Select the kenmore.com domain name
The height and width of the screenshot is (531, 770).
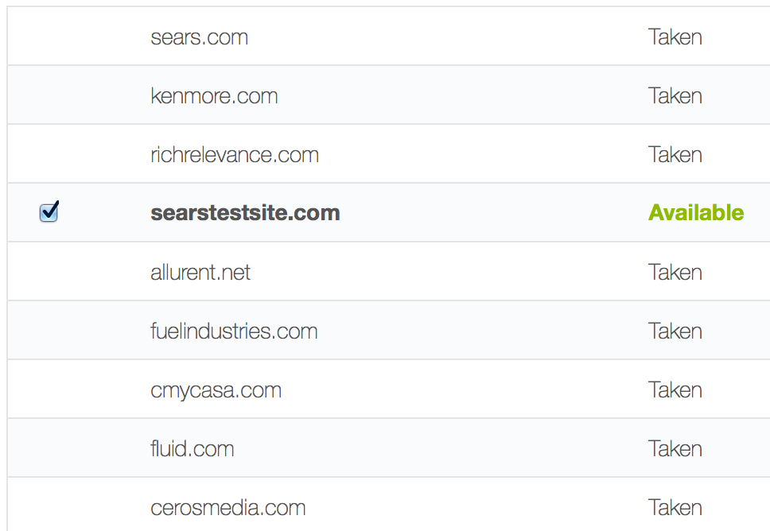pos(214,96)
